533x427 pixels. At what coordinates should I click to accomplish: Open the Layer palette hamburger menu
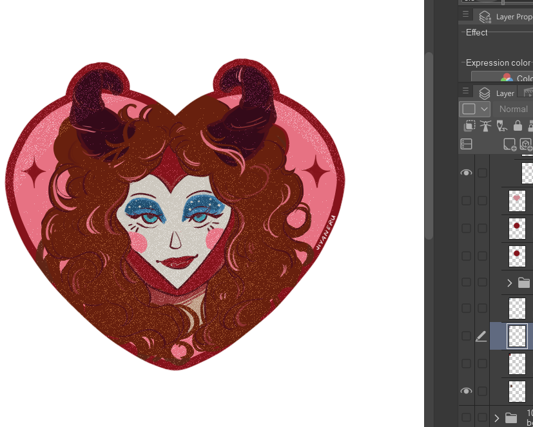pyautogui.click(x=465, y=91)
